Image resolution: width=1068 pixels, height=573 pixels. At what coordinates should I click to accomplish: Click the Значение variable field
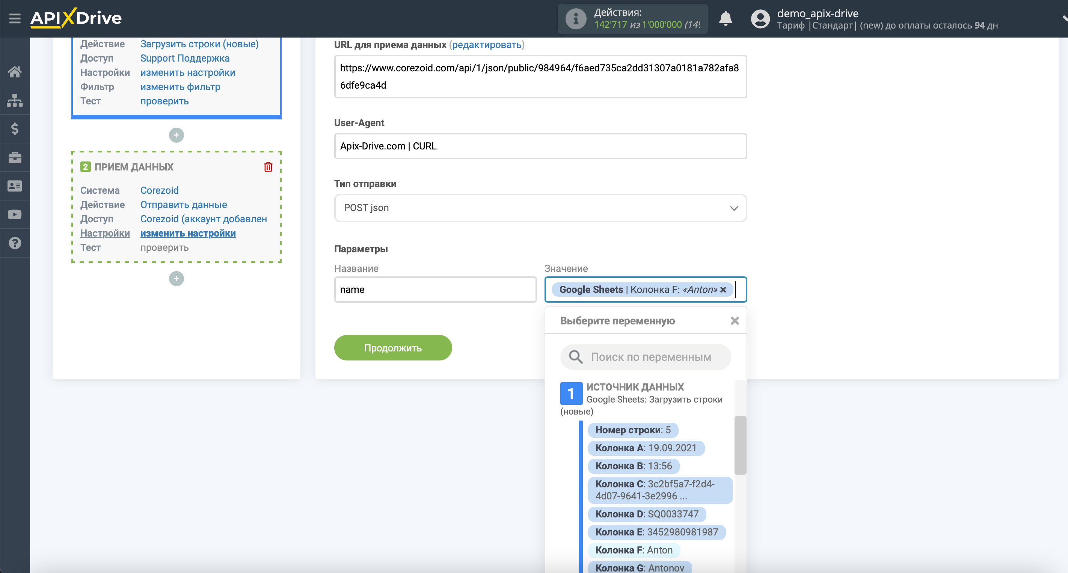click(646, 290)
